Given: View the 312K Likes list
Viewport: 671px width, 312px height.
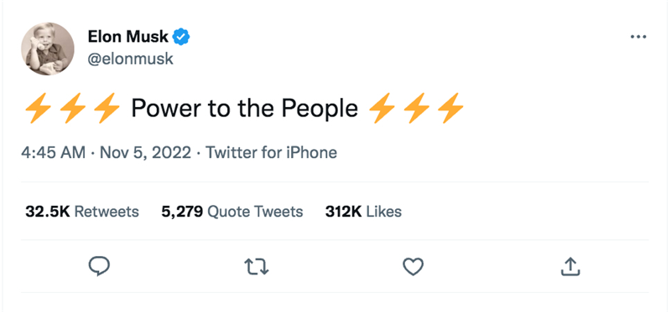Looking at the screenshot, I should click(363, 212).
